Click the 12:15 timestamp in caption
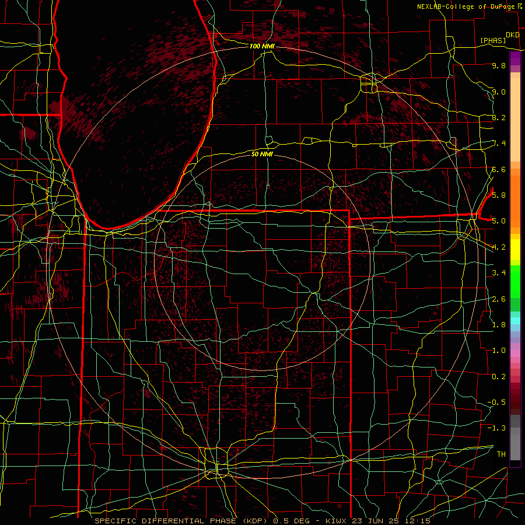Image resolution: width=525 pixels, height=525 pixels. click(417, 521)
